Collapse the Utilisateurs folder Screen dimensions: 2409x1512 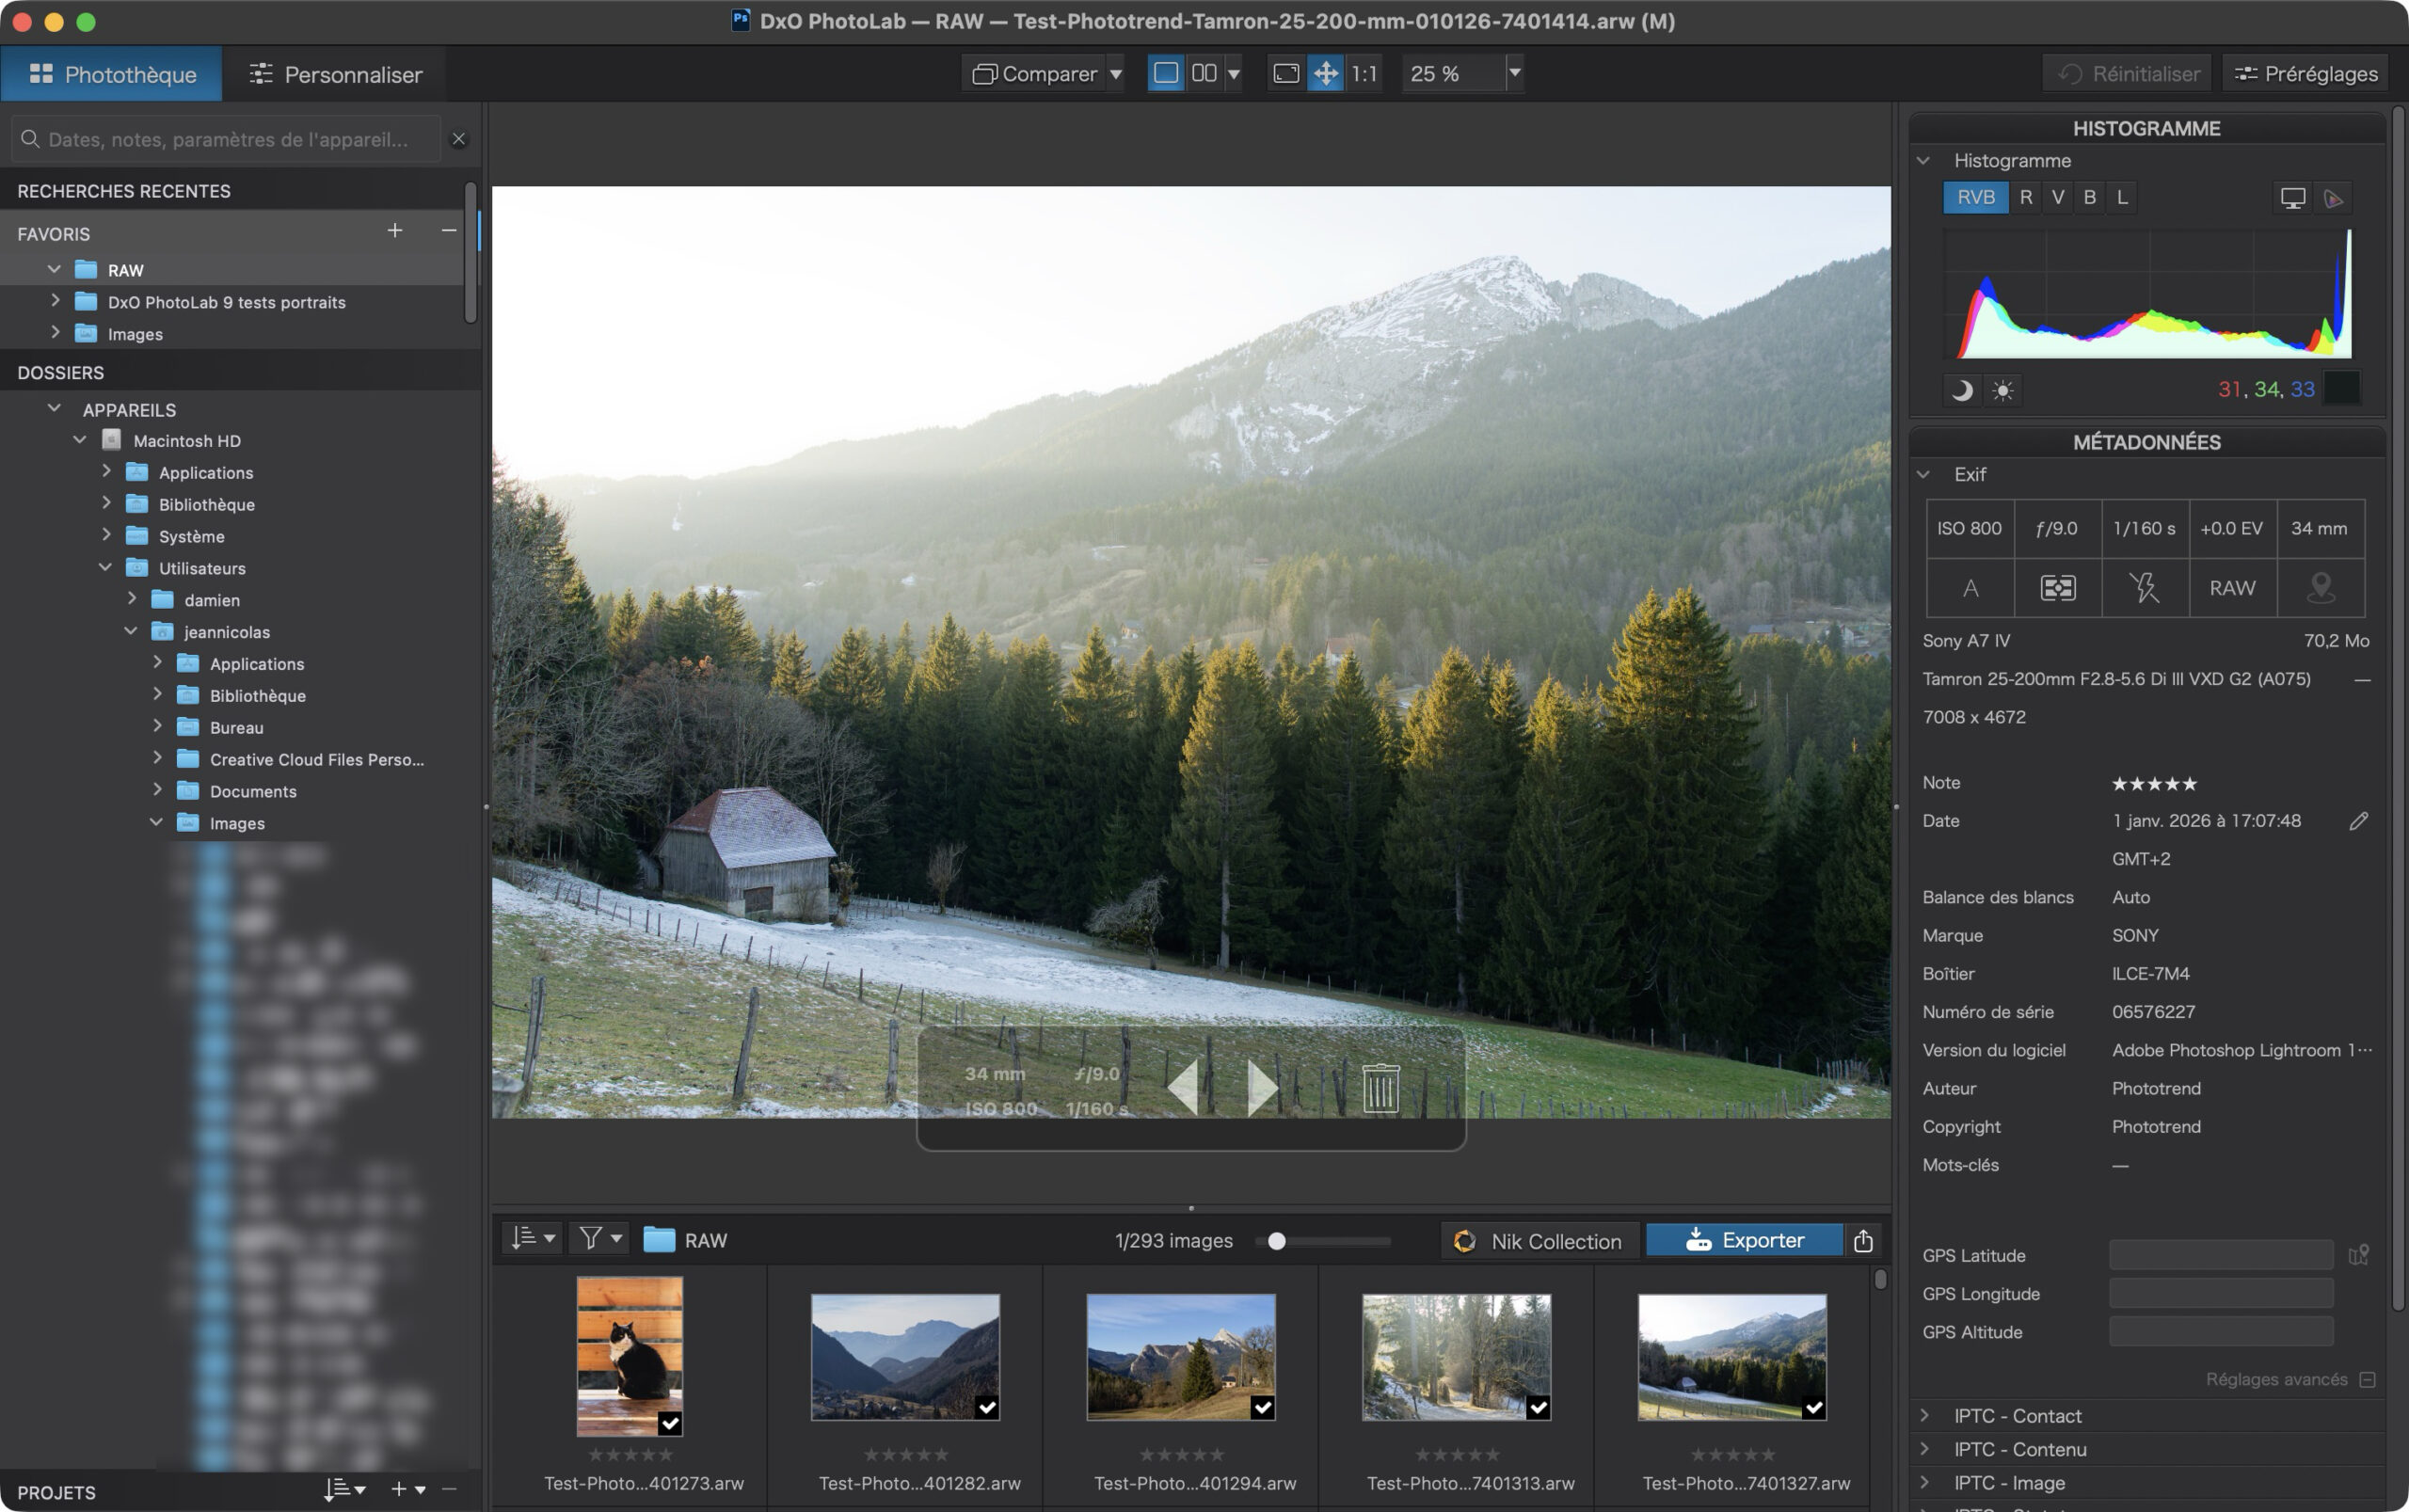point(105,567)
